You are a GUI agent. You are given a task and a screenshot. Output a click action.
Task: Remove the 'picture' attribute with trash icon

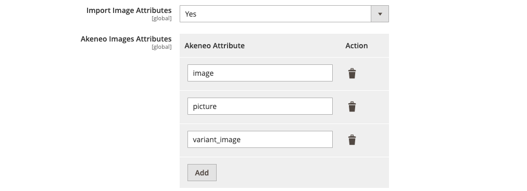tap(352, 106)
